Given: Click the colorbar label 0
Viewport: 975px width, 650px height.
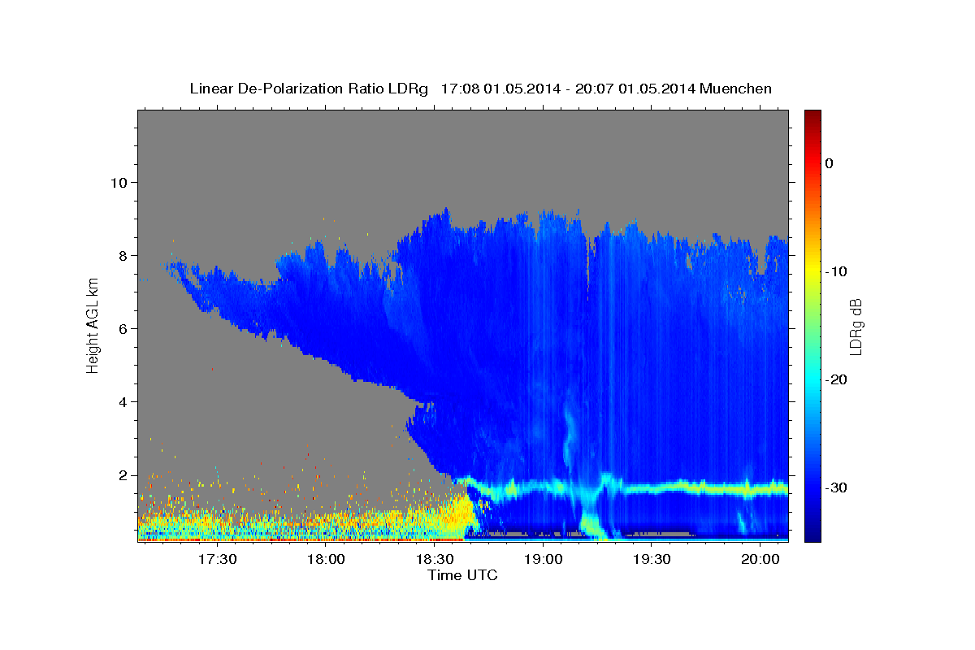Looking at the screenshot, I should click(830, 163).
